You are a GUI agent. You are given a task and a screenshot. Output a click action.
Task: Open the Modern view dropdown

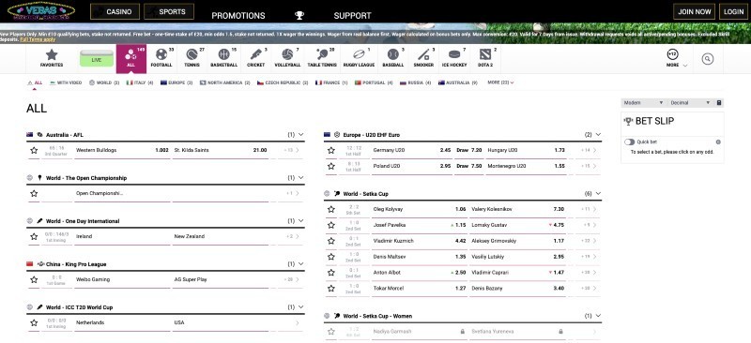coord(643,103)
